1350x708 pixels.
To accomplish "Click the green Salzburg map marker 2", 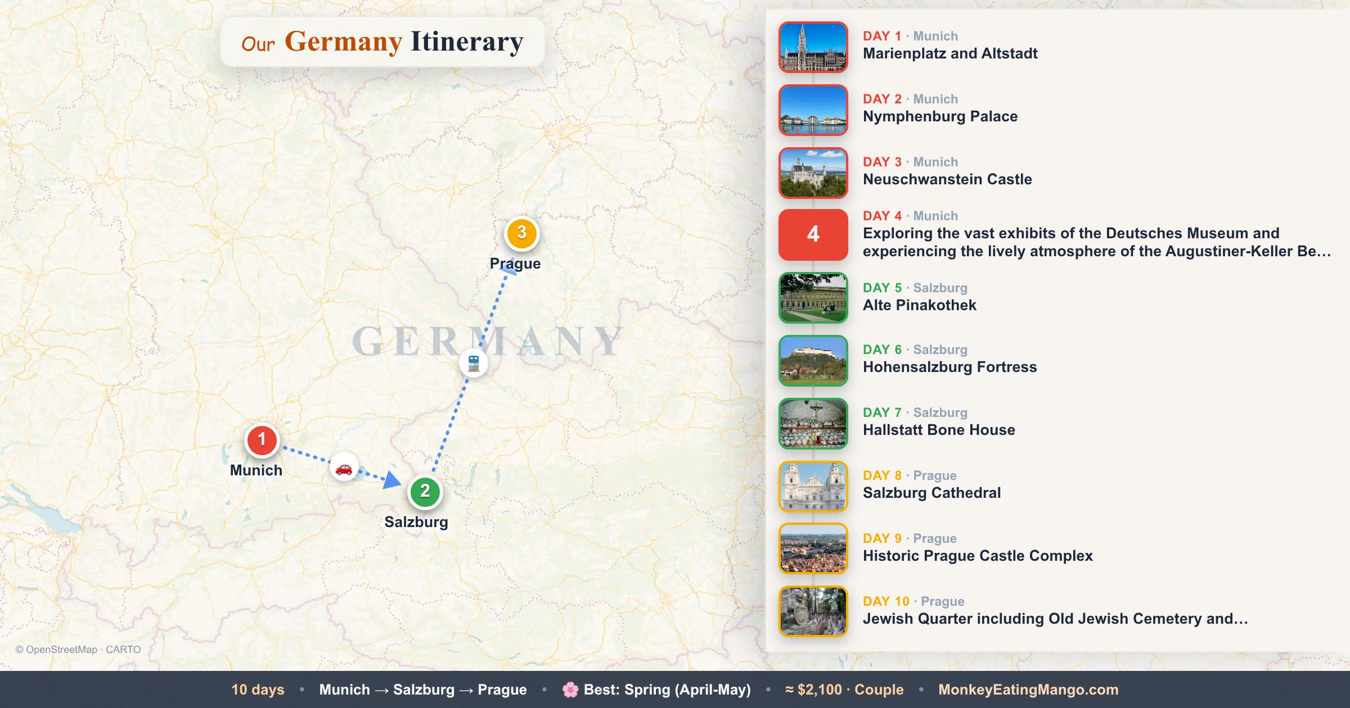I will (x=425, y=492).
